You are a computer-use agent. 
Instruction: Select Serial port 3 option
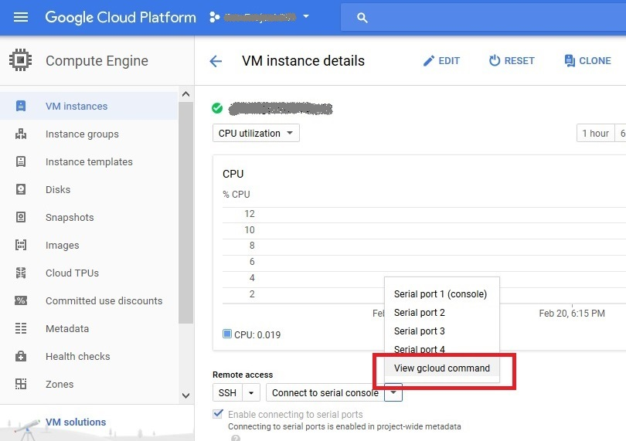[441, 331]
